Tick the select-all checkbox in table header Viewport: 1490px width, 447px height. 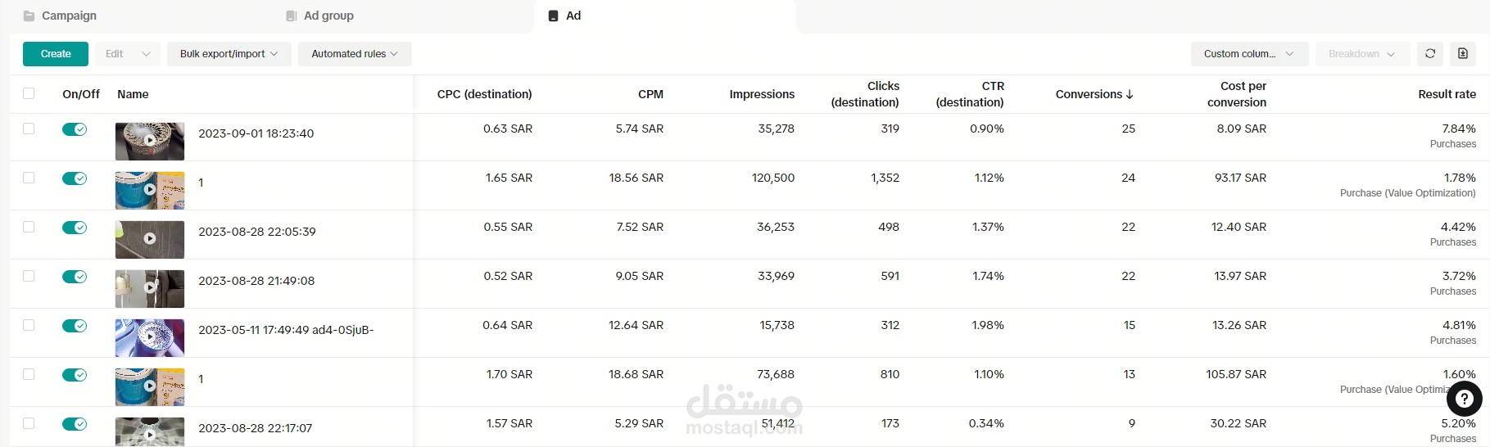click(x=29, y=93)
